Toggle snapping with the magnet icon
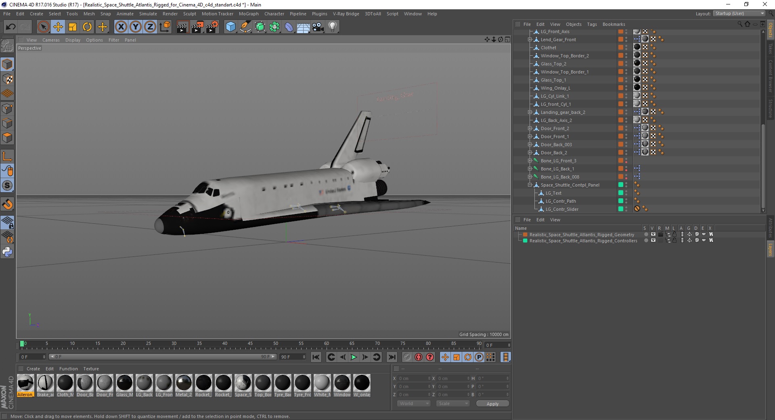The height and width of the screenshot is (420, 775). click(7, 204)
